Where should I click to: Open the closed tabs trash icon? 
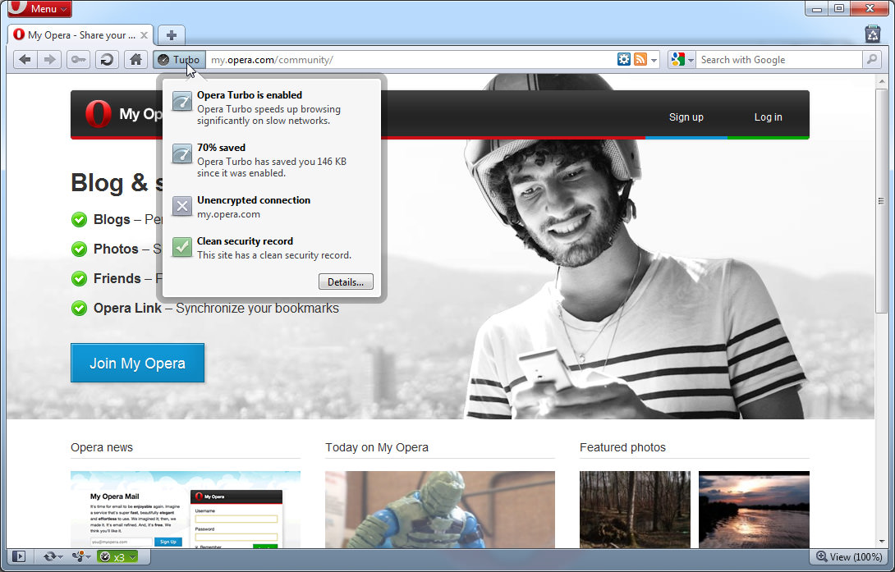[x=872, y=34]
